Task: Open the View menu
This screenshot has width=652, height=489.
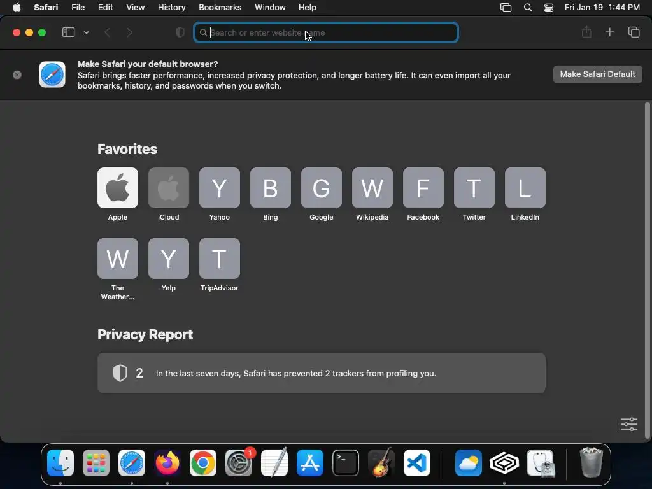Action: tap(135, 7)
